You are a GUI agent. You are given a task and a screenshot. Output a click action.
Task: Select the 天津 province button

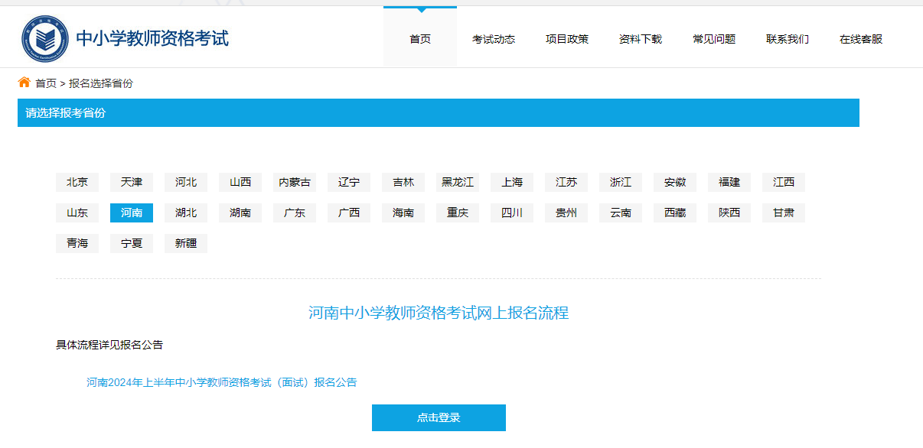click(x=132, y=182)
